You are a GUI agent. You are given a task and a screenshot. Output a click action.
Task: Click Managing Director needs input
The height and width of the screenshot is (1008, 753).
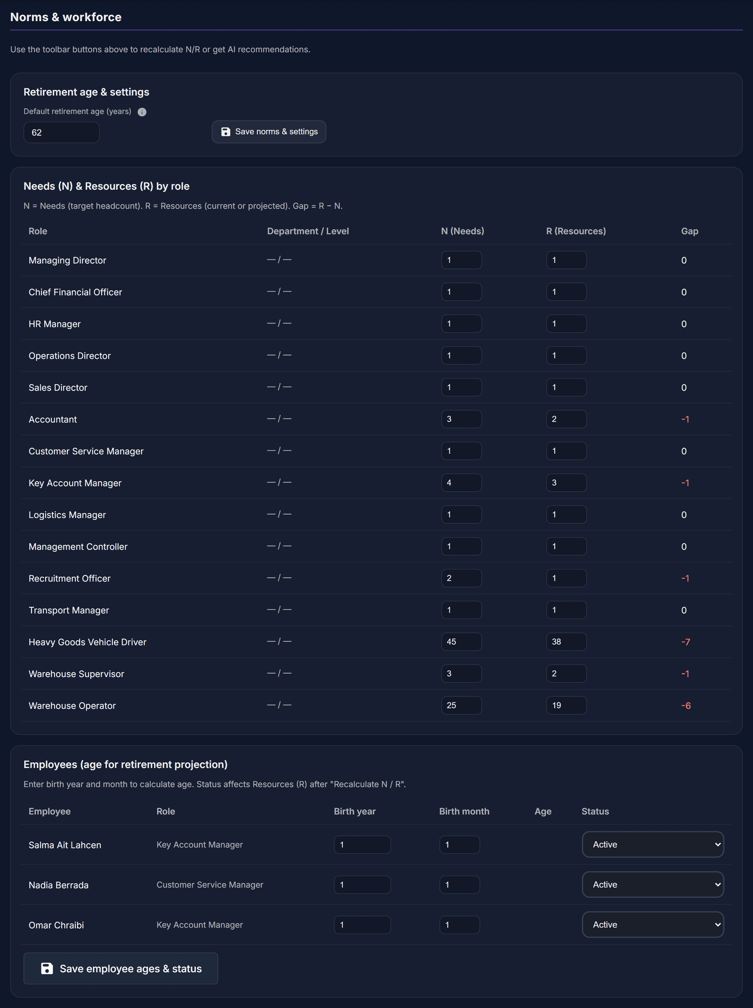(x=461, y=260)
